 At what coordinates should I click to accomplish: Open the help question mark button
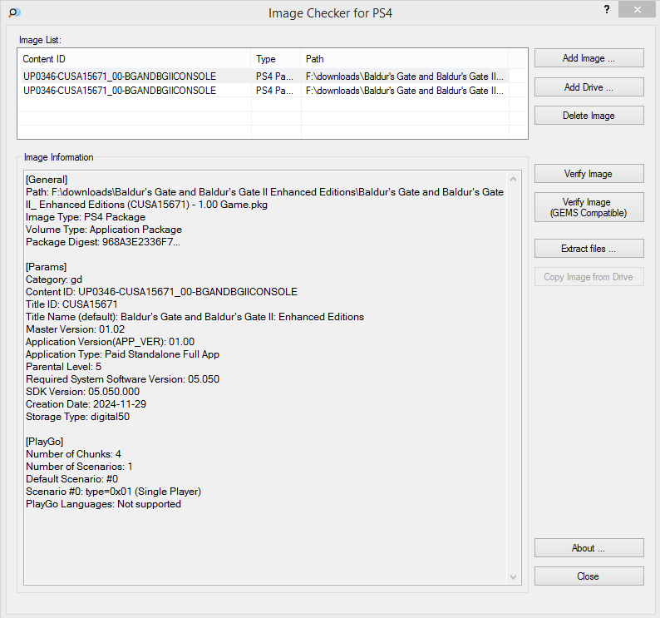607,10
